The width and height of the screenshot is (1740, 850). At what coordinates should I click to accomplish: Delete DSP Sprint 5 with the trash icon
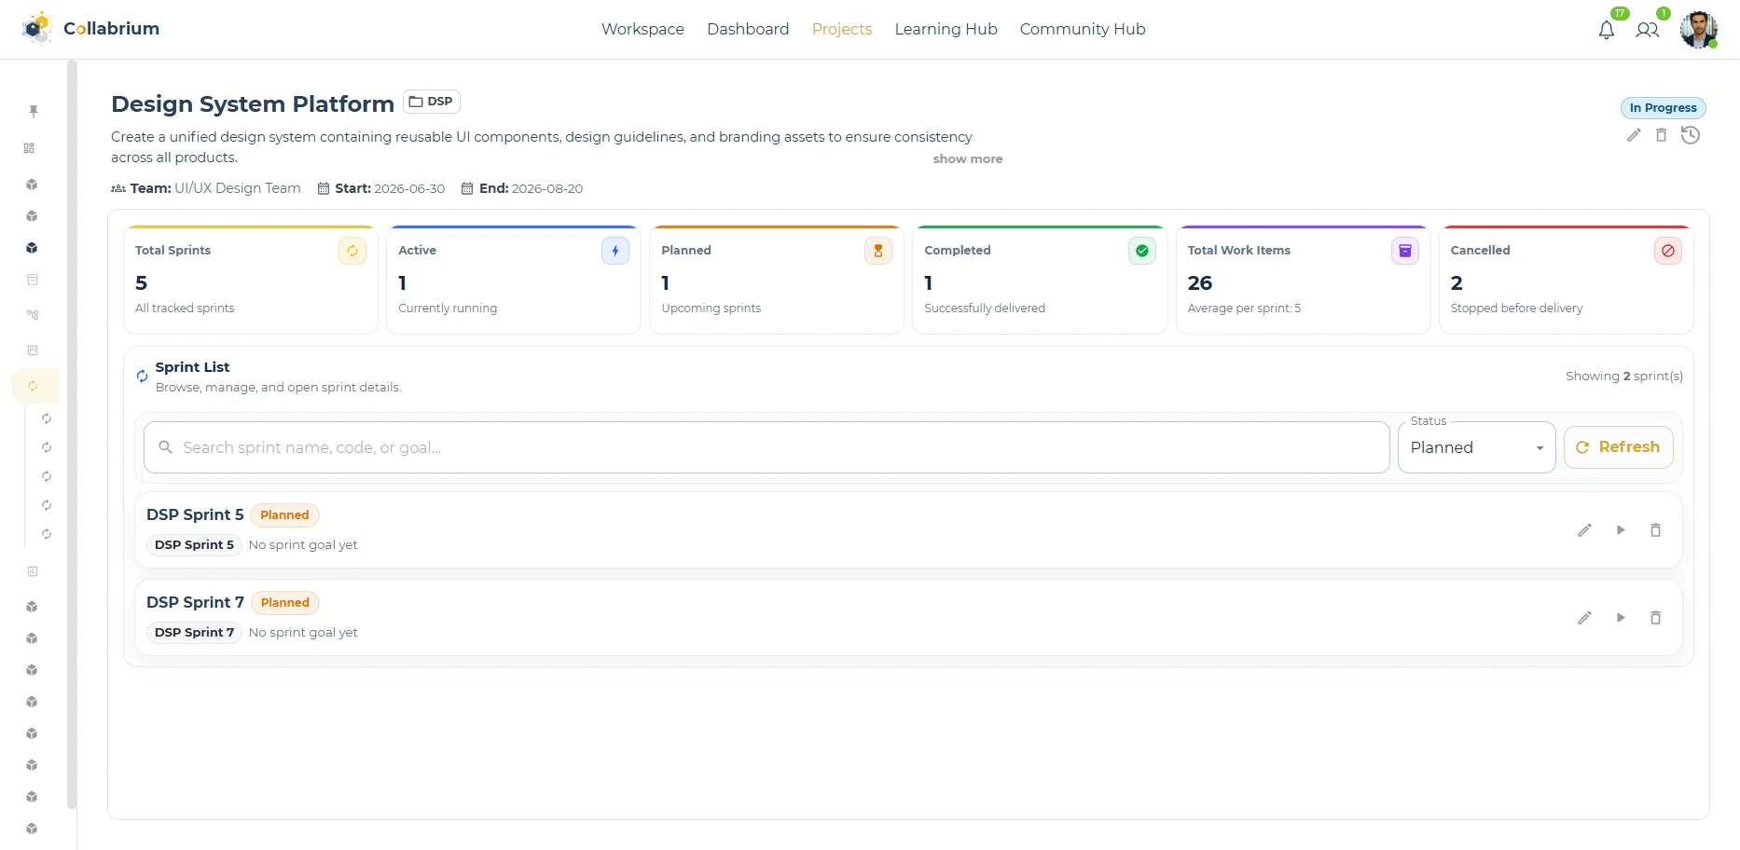1656,530
